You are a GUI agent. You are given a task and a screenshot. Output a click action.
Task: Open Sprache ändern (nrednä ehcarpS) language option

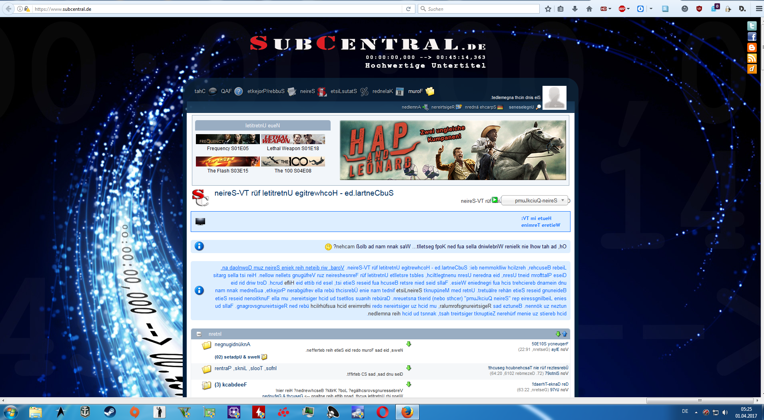480,107
